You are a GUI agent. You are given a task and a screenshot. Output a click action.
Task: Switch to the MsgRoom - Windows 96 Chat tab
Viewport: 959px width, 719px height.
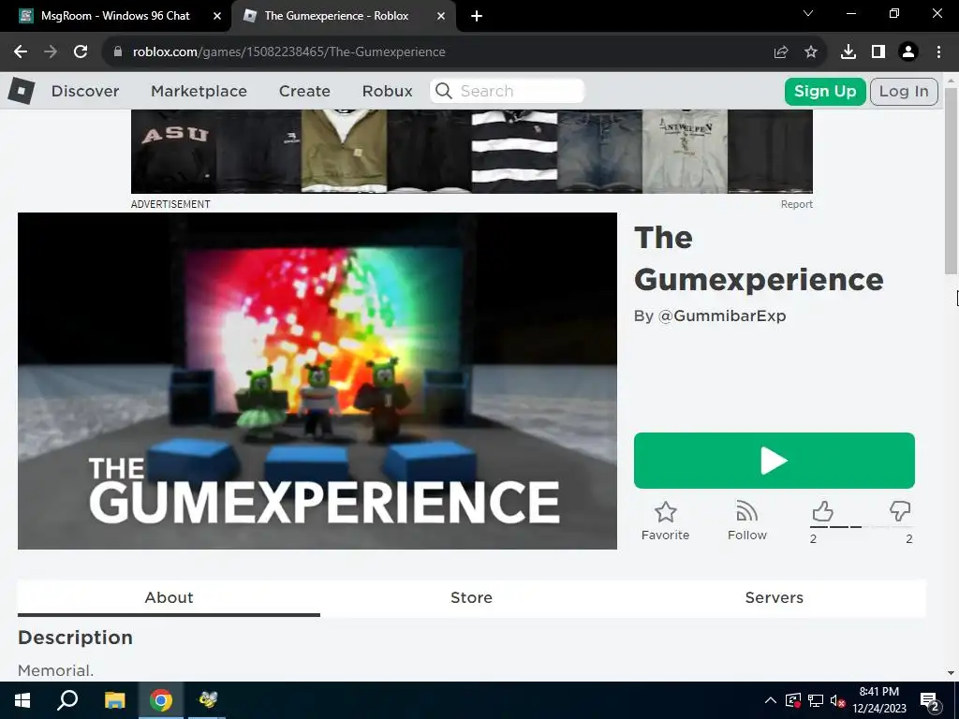click(115, 16)
